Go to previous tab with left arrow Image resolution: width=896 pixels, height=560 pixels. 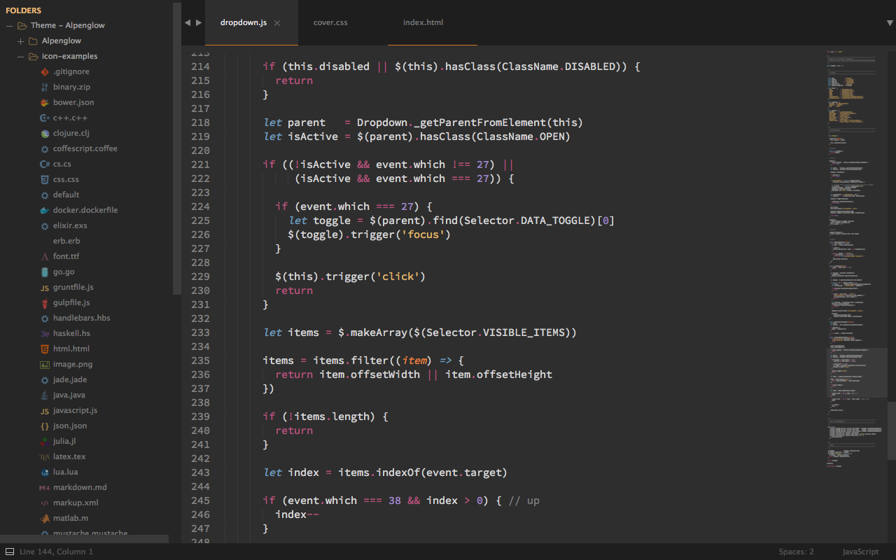coord(188,23)
